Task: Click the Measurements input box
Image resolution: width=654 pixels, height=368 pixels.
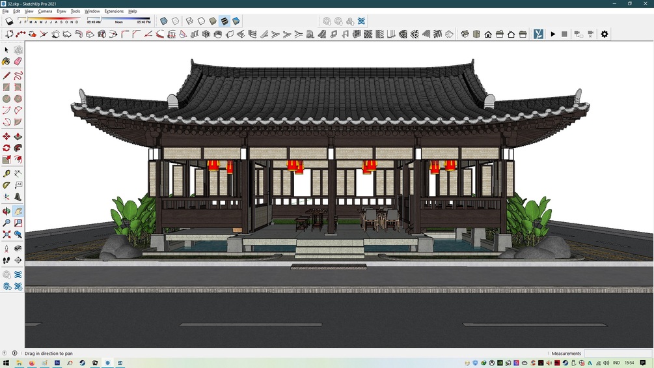Action: [618, 354]
